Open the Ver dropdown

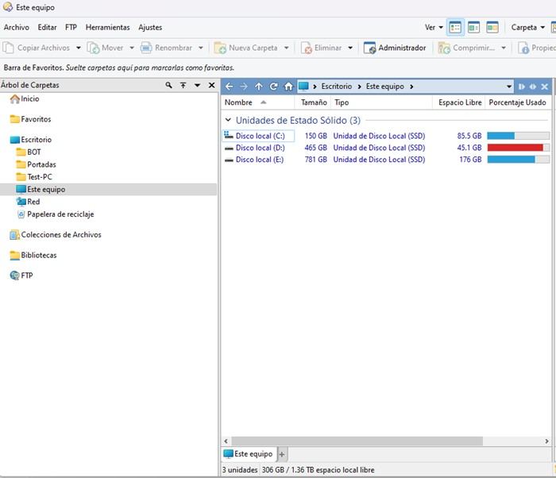[434, 27]
